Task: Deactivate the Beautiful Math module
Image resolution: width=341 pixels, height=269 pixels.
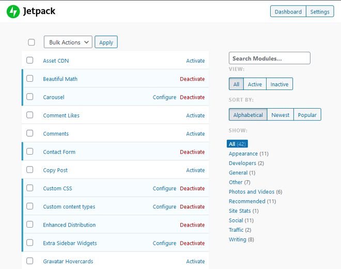Action: (x=192, y=79)
